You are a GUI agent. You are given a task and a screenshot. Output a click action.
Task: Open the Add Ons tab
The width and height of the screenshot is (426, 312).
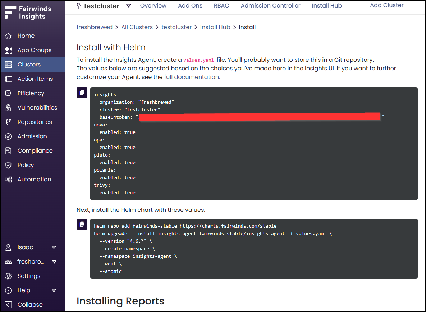click(x=190, y=6)
